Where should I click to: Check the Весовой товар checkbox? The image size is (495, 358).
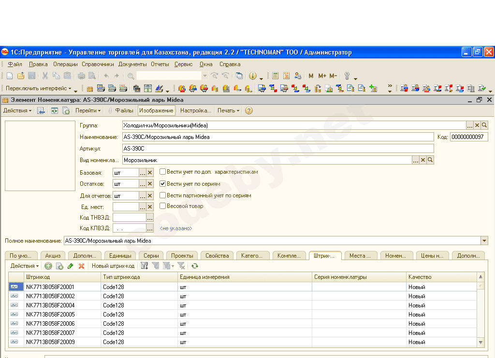[x=163, y=206]
